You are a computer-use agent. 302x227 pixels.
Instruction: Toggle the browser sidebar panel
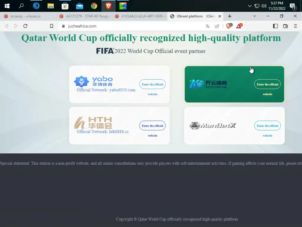point(275,26)
